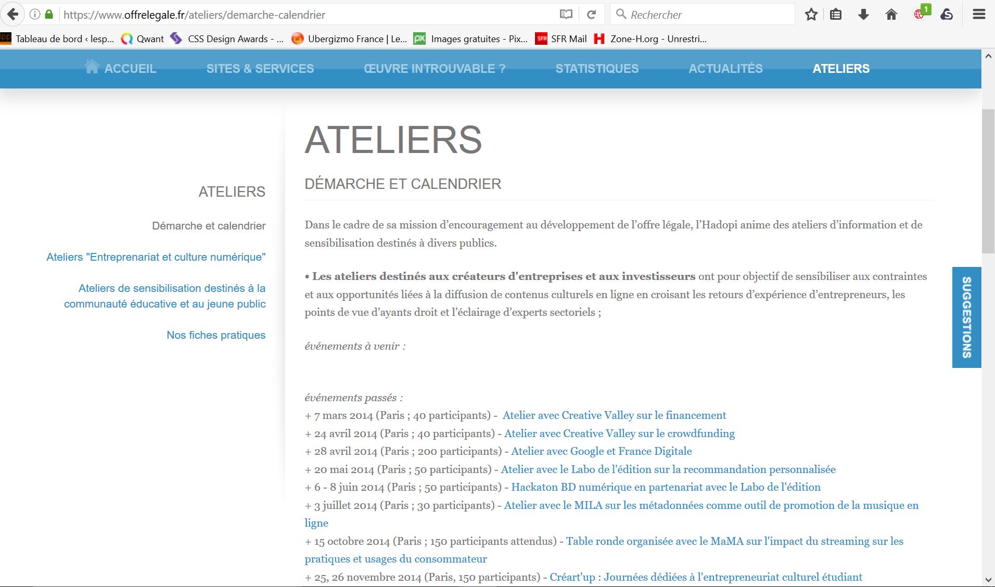Show site information icon in address bar
Screen dimensions: 995x587
(35, 15)
